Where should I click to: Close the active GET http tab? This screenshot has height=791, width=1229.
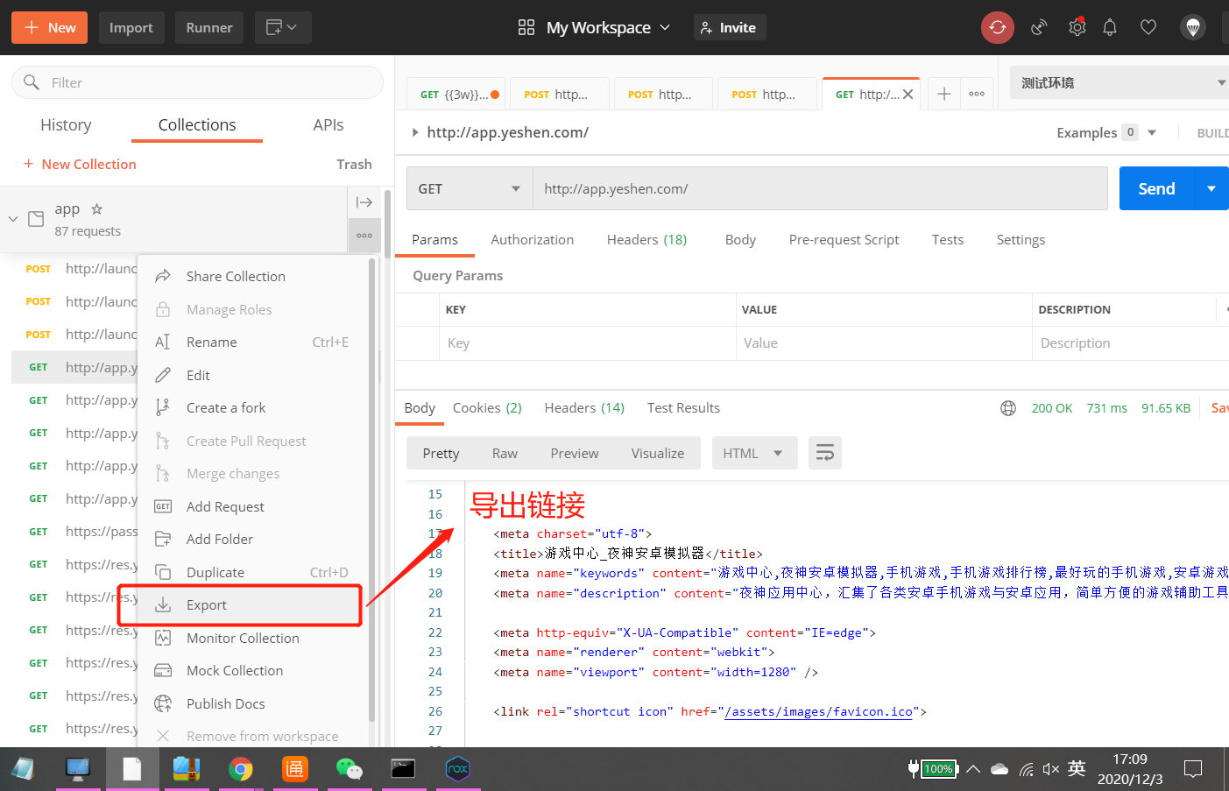(908, 95)
